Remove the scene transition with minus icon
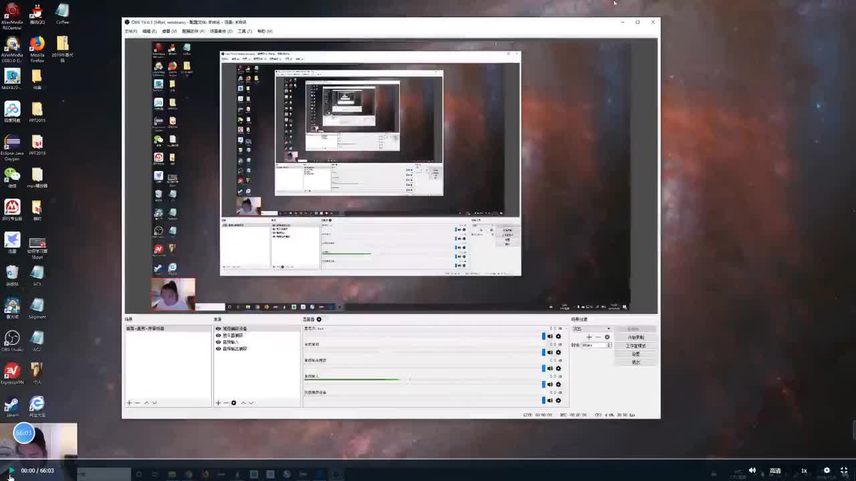Viewport: 856px width, 481px height. tap(598, 337)
